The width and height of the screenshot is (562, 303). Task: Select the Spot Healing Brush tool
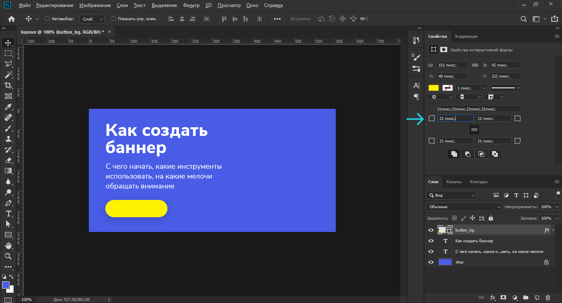pyautogui.click(x=8, y=117)
